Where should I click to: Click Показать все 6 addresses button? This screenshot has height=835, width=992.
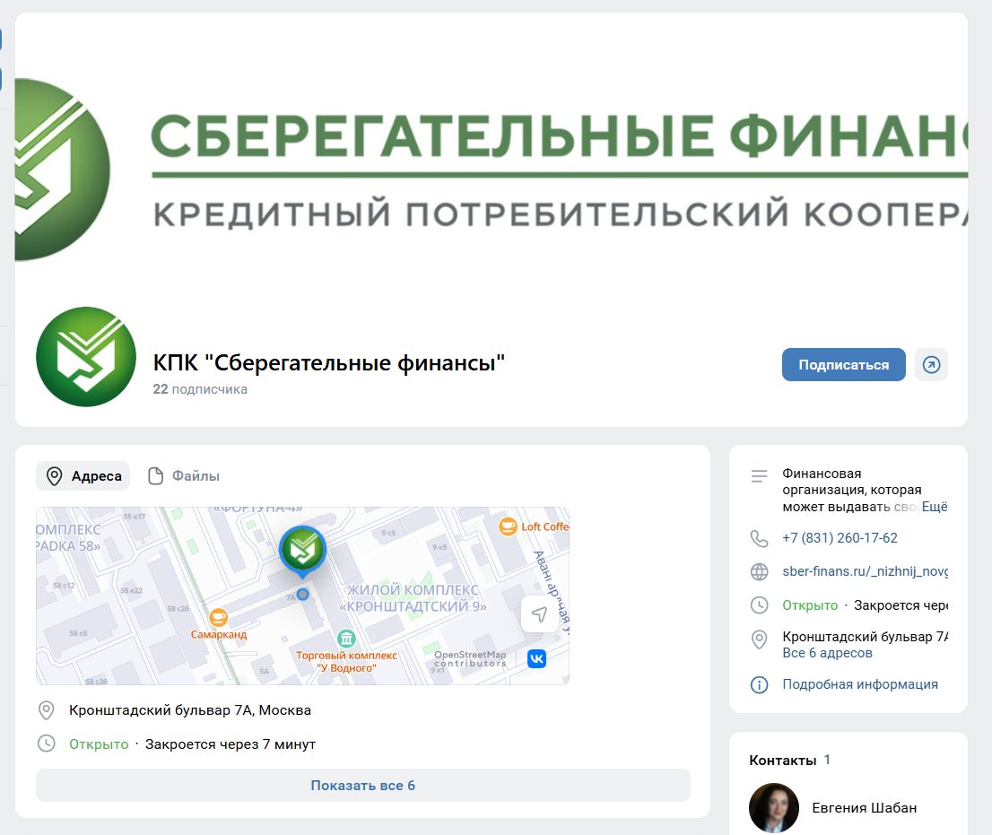click(x=363, y=785)
